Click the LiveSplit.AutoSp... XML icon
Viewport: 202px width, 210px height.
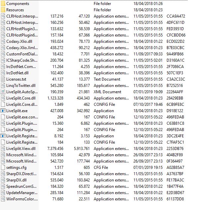click(3, 92)
